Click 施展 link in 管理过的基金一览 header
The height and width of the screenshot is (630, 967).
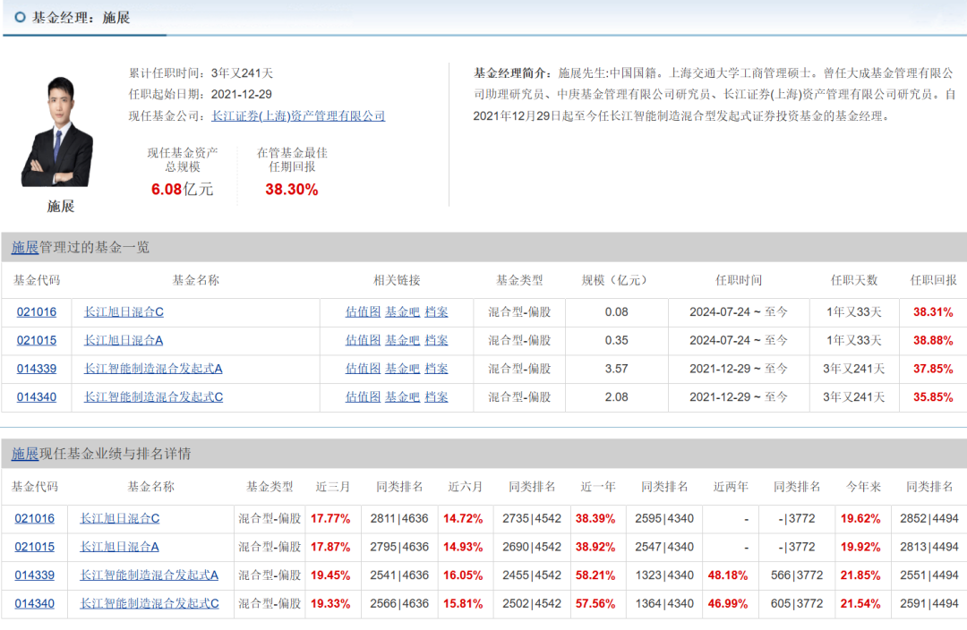pos(25,247)
